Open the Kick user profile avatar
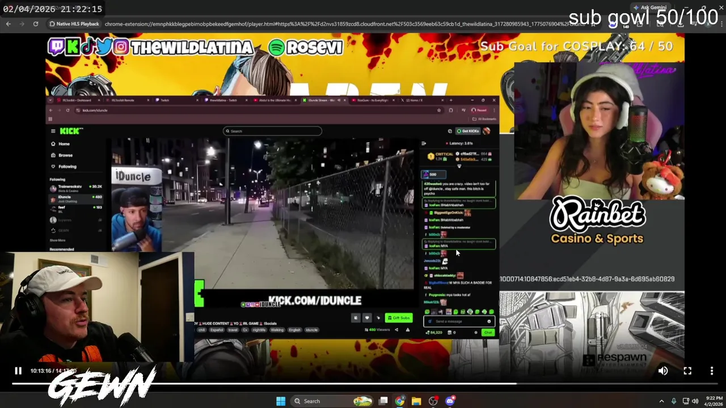726x408 pixels. point(487,131)
